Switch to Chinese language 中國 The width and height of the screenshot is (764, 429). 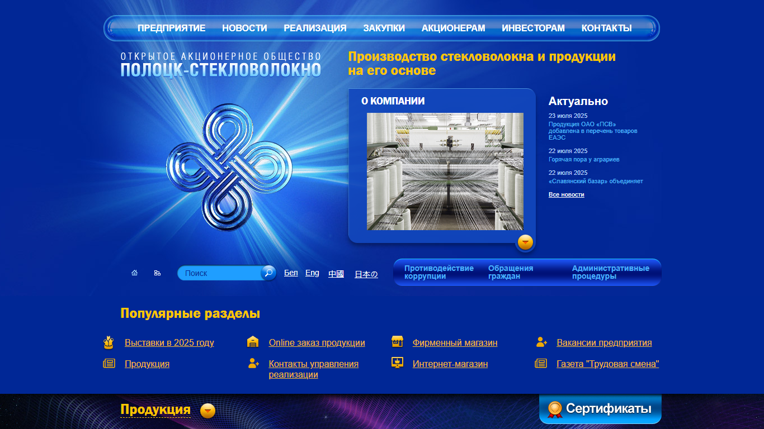(x=336, y=274)
